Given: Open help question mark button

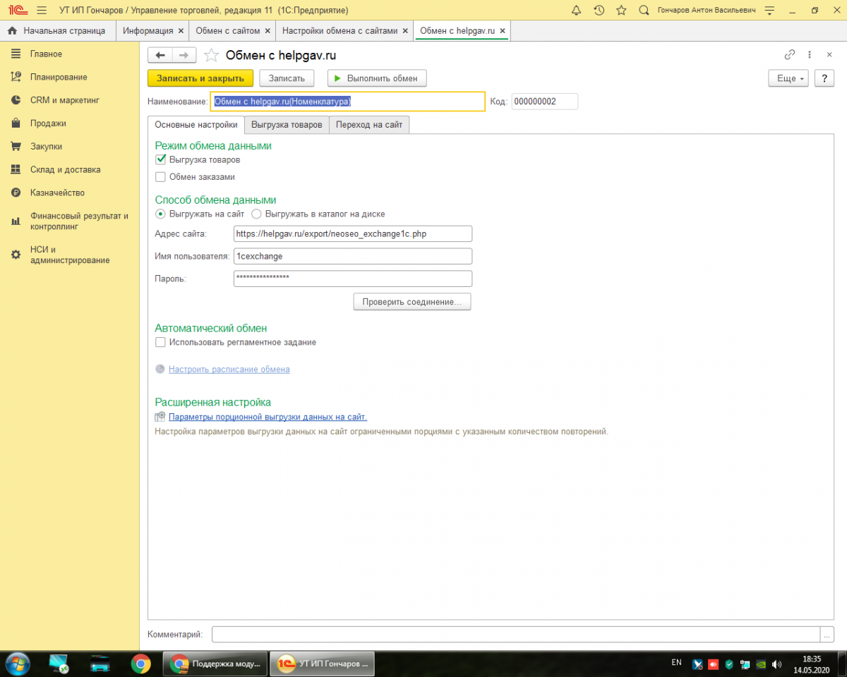Looking at the screenshot, I should point(824,78).
